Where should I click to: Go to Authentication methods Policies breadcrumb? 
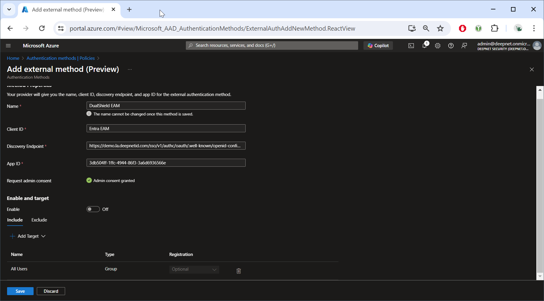click(x=60, y=58)
